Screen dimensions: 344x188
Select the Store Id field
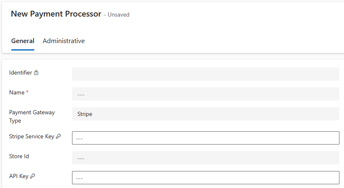point(205,158)
